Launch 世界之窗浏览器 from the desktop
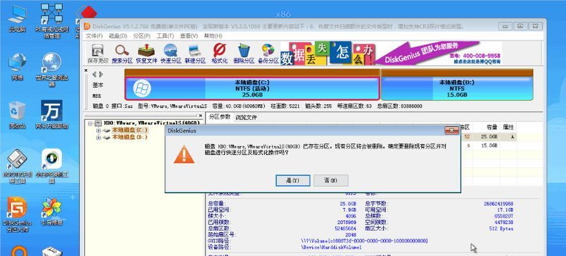The image size is (566, 256). tap(52, 70)
